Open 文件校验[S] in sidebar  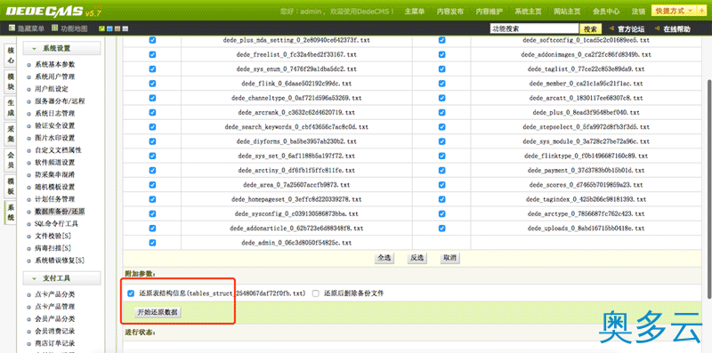pyautogui.click(x=53, y=237)
